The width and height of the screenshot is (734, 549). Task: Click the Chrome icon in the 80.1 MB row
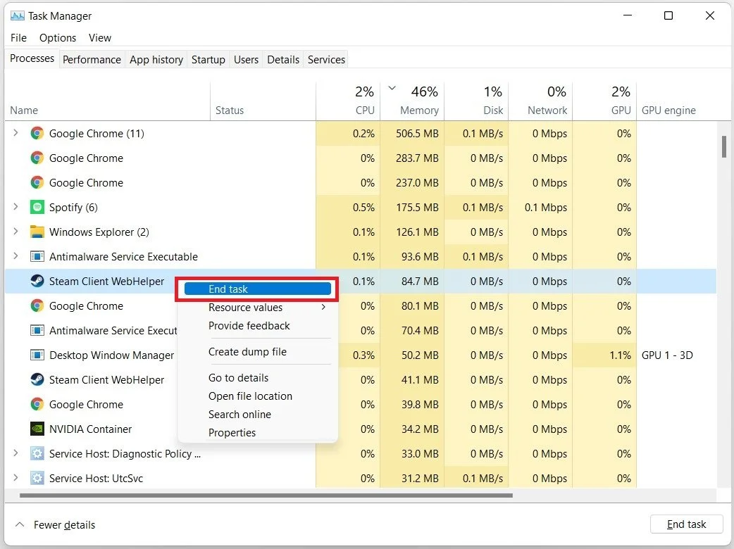tap(37, 306)
